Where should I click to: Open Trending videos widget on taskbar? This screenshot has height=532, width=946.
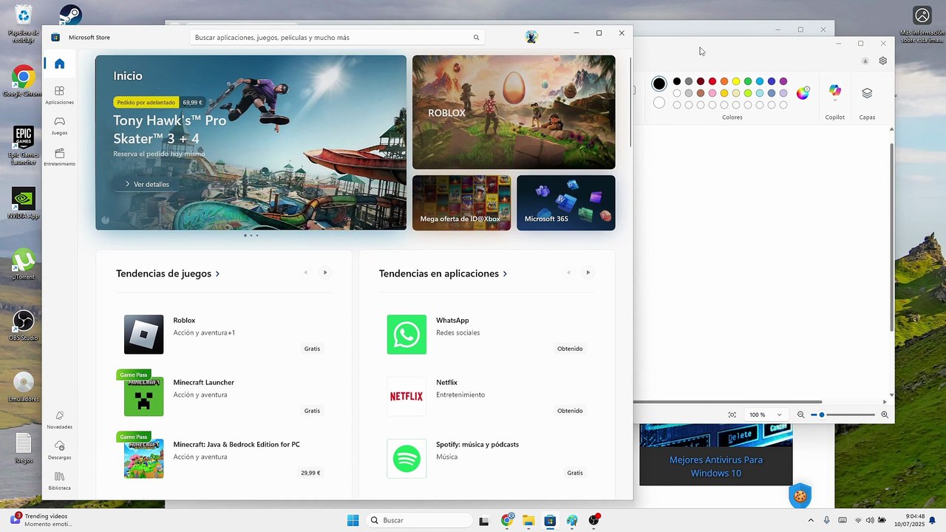(41, 520)
